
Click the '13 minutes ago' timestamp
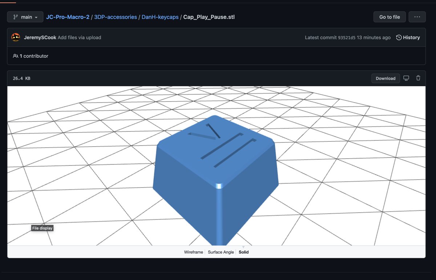(x=374, y=37)
